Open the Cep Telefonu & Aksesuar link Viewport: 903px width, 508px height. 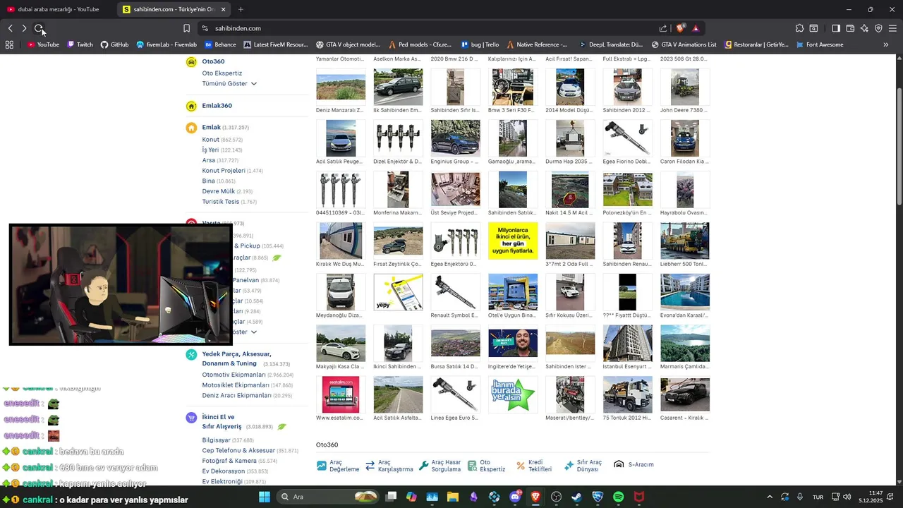click(x=238, y=450)
